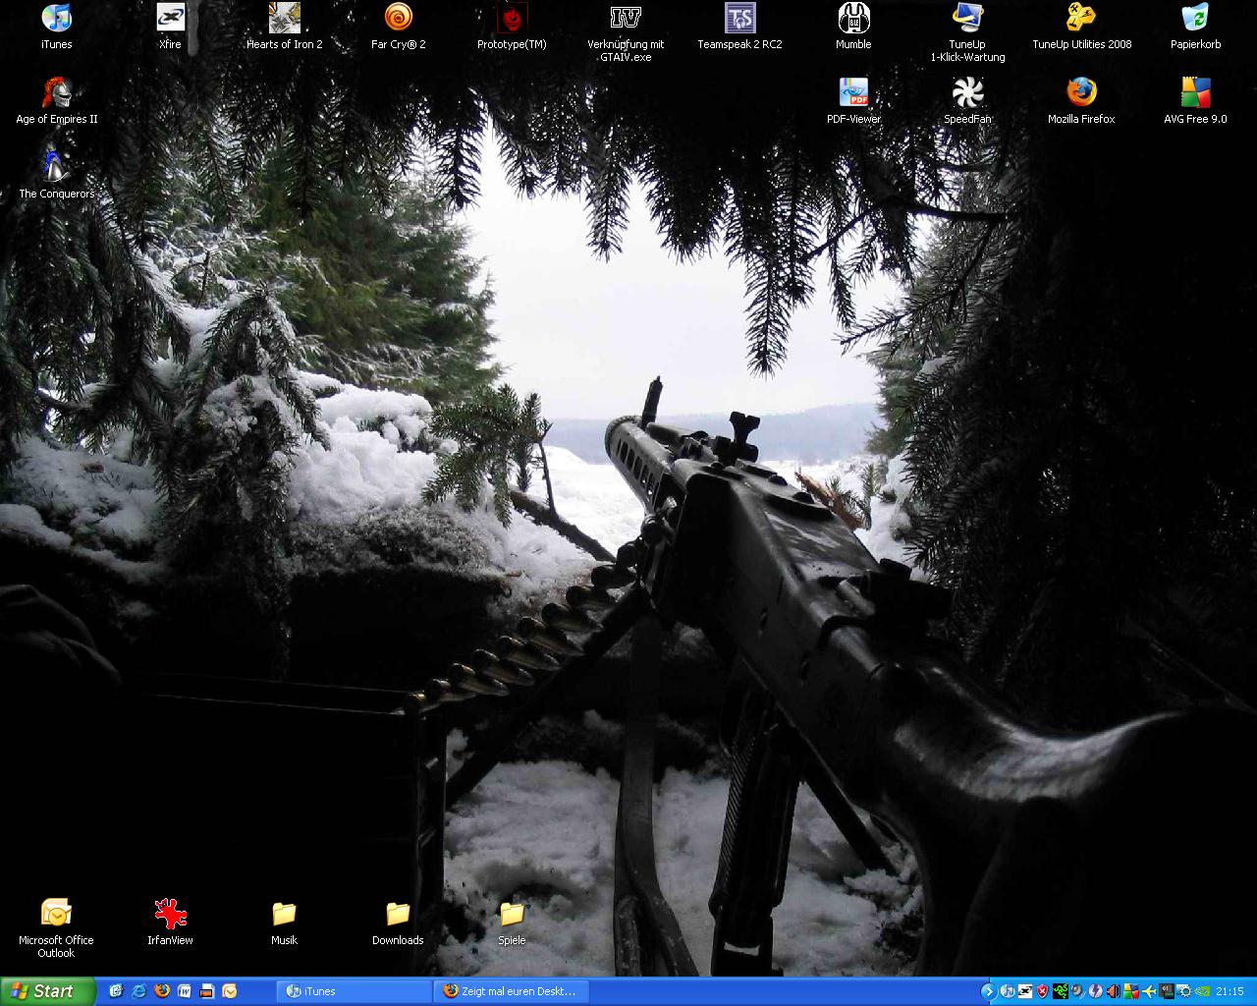Select the AVG Free 9.0 icon
Viewport: 1257px width, 1006px height.
pos(1195,101)
